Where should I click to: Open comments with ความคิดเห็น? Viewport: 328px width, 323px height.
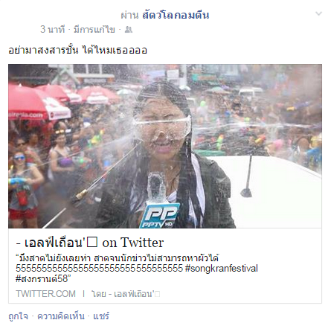(x=61, y=316)
